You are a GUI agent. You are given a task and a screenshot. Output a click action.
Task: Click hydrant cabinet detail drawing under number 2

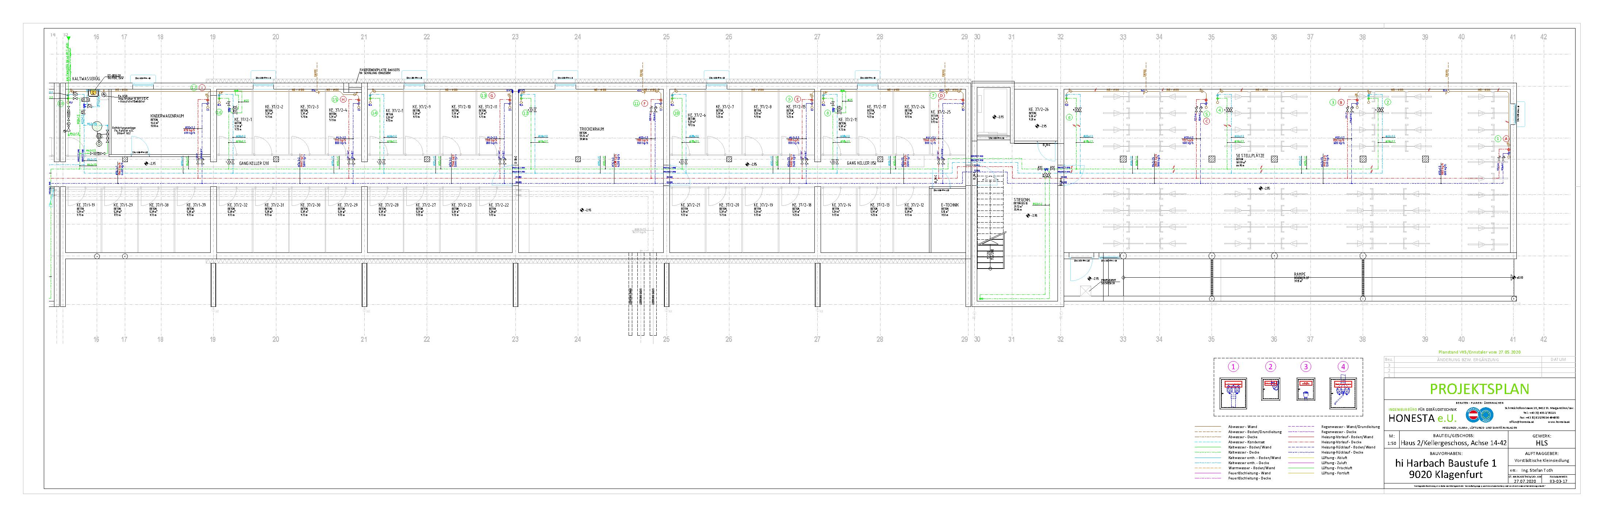(1270, 390)
